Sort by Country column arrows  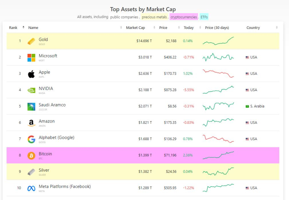click(277, 28)
